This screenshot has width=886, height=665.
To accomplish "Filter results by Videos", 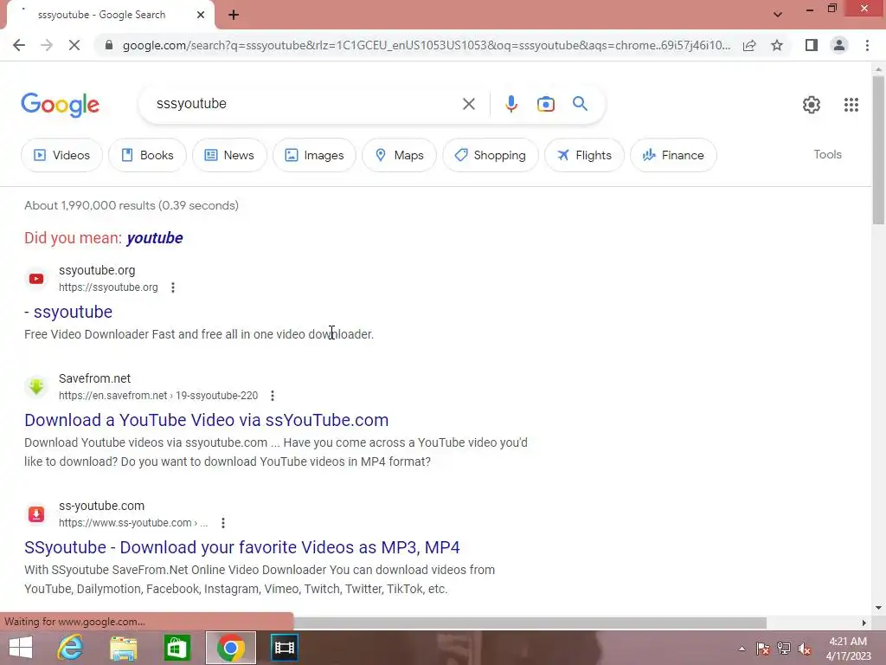I will [x=61, y=155].
